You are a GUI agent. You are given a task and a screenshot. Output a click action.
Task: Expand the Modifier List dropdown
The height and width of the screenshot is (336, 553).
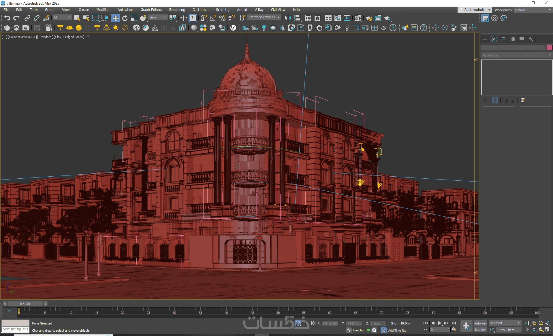516,55
